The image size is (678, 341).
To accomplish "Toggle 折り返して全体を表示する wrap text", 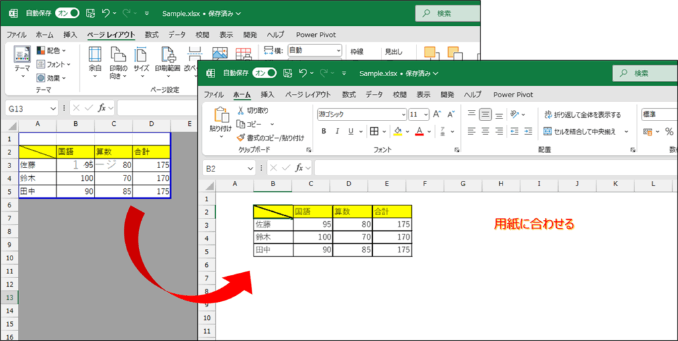I will (582, 115).
